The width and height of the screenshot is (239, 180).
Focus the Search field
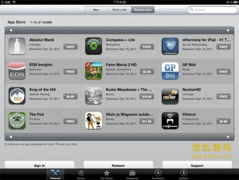point(212,10)
